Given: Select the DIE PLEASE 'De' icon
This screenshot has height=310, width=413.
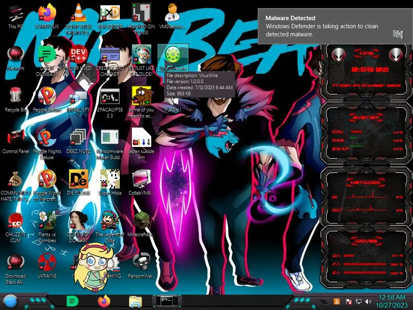Looking at the screenshot, I should [79, 182].
